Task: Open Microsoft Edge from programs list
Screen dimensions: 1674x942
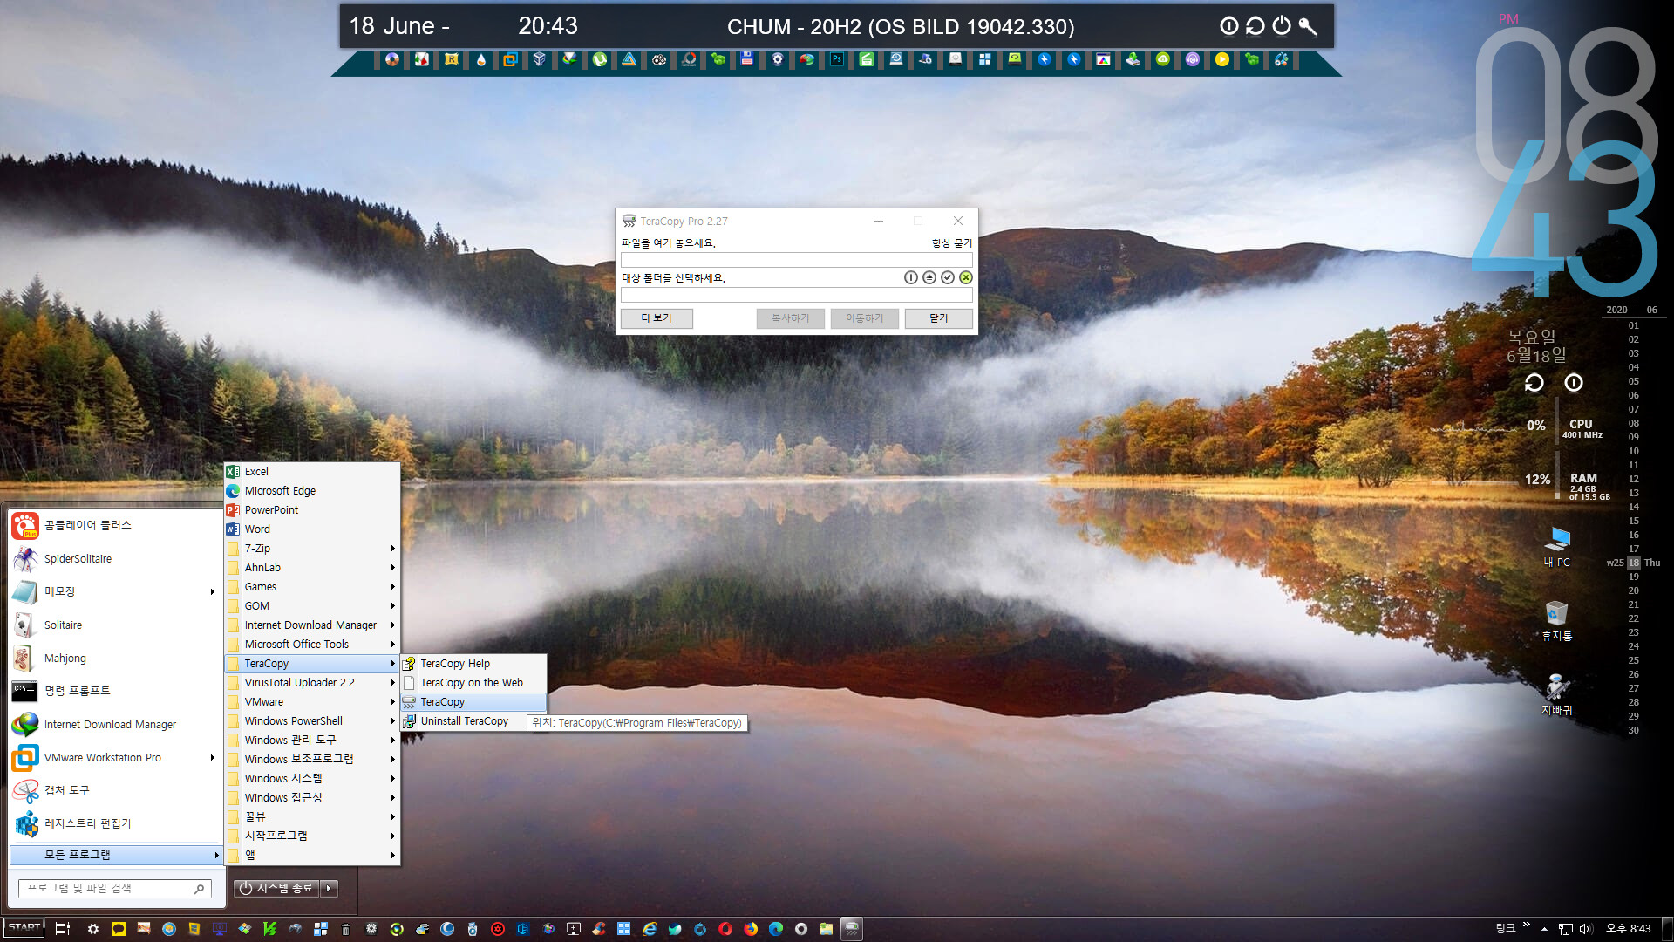Action: click(312, 491)
